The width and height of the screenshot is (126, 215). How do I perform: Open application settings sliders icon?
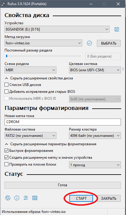pos(26,198)
